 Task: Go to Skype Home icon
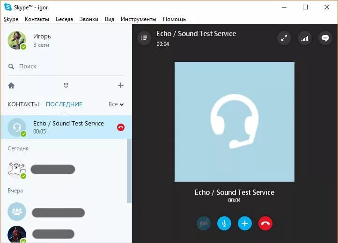point(11,86)
